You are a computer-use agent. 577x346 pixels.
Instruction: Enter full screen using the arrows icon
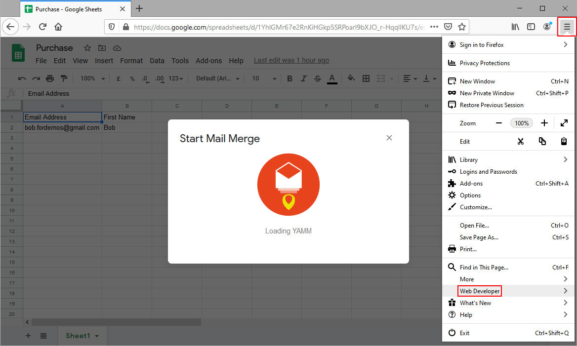pyautogui.click(x=564, y=123)
